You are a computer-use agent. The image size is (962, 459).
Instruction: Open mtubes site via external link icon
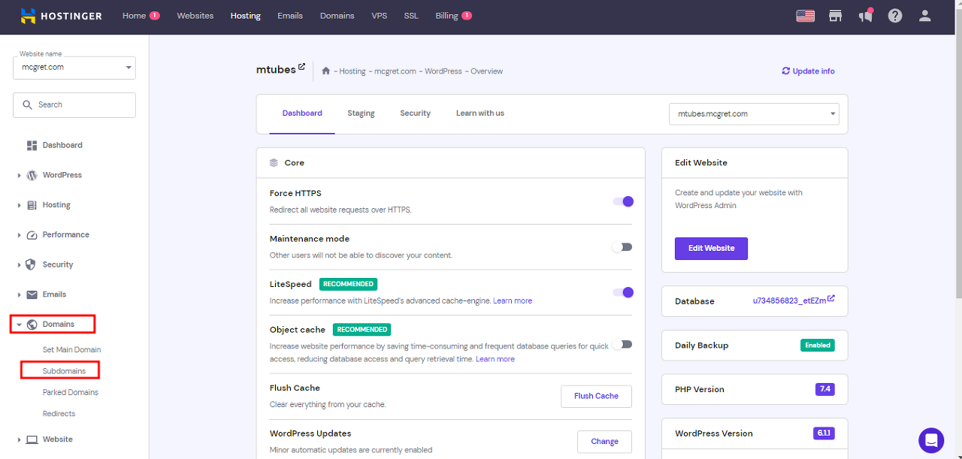tap(302, 67)
